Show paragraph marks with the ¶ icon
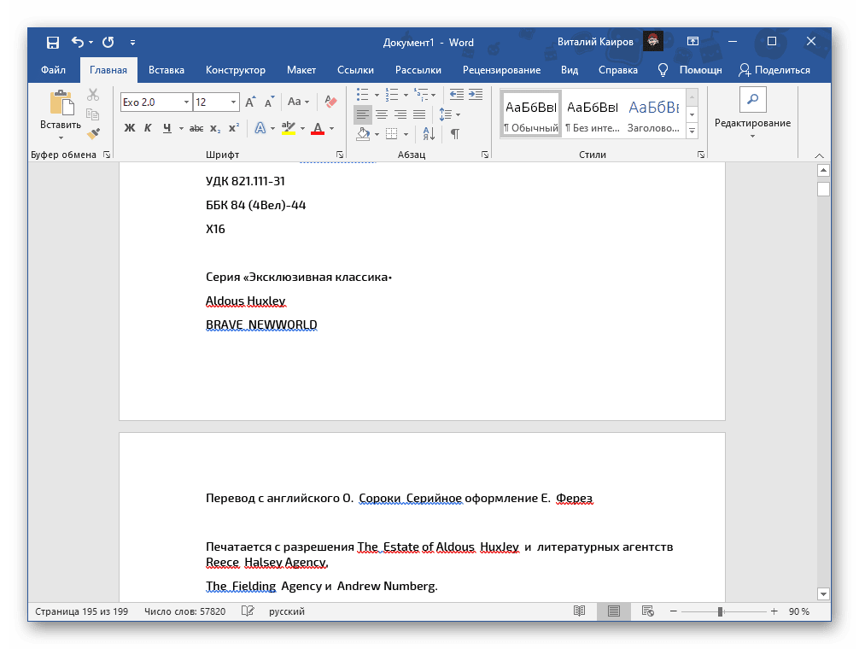 pos(455,133)
